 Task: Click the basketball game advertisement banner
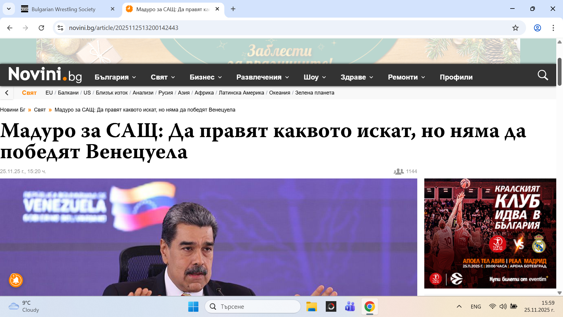tap(490, 233)
